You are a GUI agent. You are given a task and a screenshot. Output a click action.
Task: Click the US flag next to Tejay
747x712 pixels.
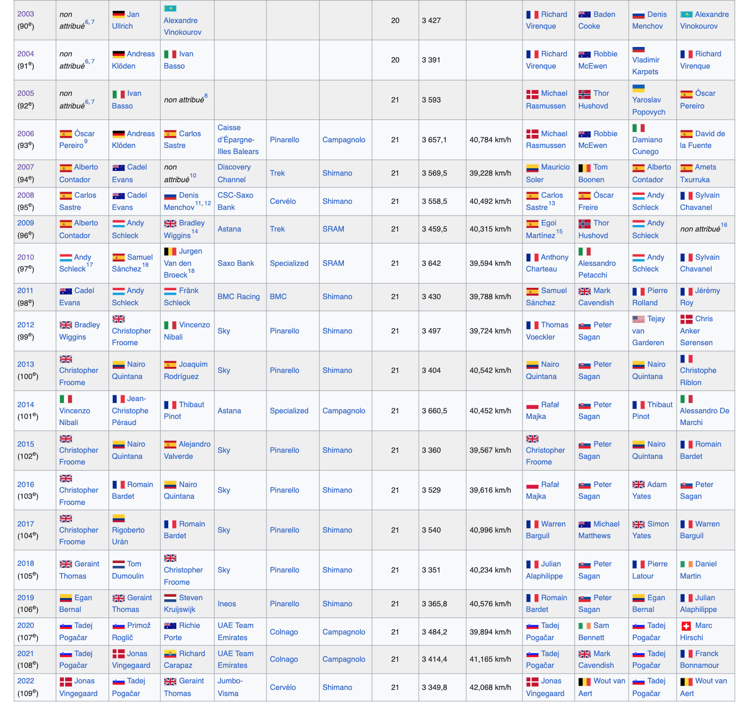(638, 319)
